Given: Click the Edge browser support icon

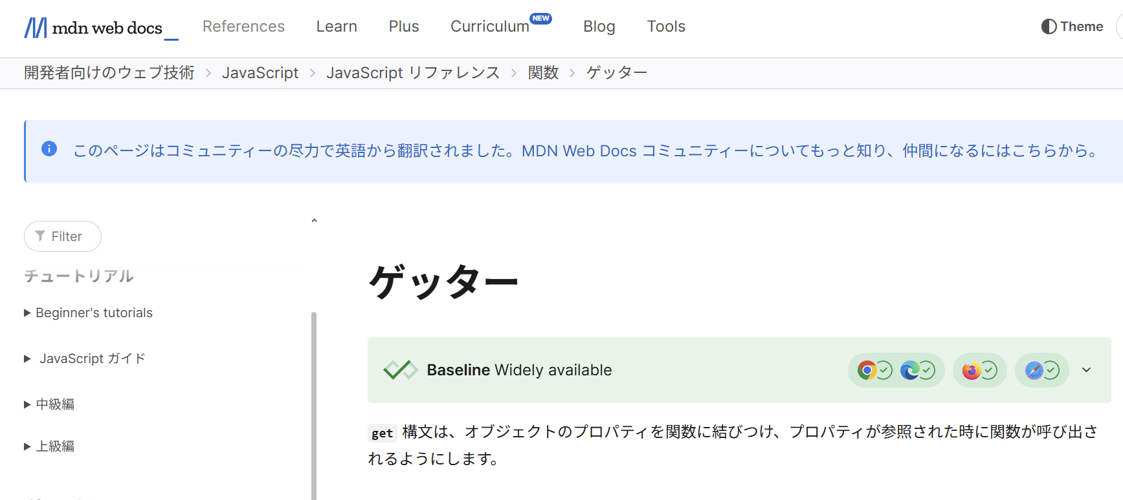Looking at the screenshot, I should point(909,370).
